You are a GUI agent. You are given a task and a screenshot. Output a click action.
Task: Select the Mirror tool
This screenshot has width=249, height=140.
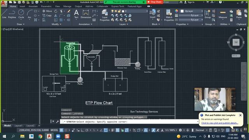(x=56, y=16)
